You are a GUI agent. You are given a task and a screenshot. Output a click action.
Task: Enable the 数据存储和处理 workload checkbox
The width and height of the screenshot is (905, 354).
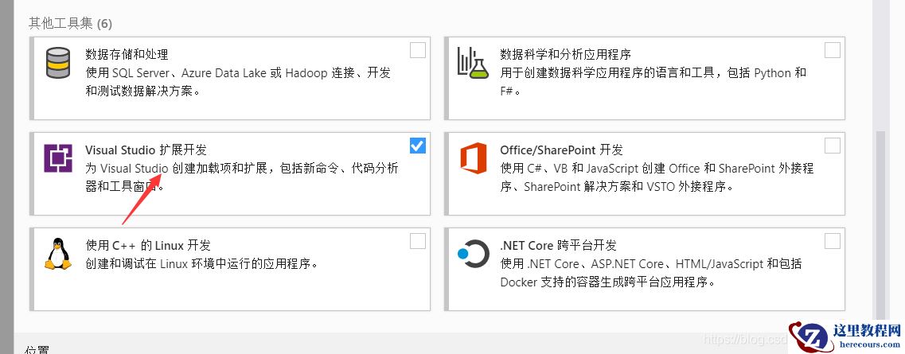418,51
